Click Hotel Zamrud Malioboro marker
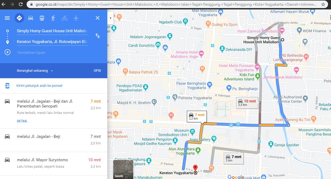Viewport: 331px width, 179px height. tap(282, 30)
